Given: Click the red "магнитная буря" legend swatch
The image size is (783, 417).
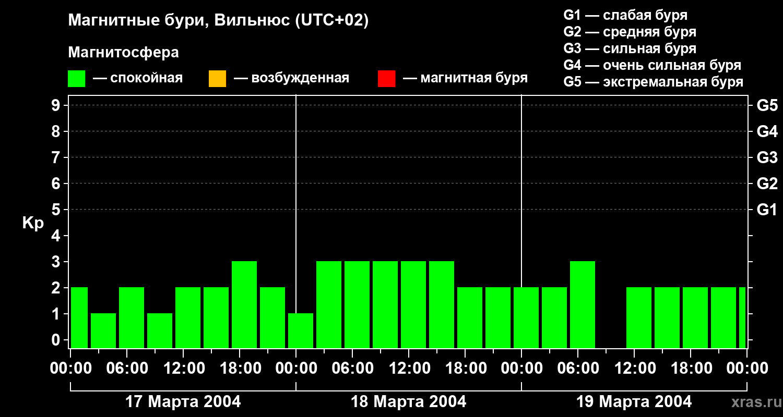Looking at the screenshot, I should (x=386, y=79).
